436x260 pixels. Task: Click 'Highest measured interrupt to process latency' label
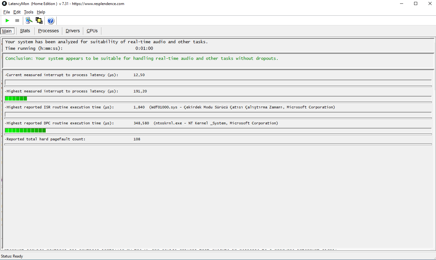pyautogui.click(x=62, y=91)
